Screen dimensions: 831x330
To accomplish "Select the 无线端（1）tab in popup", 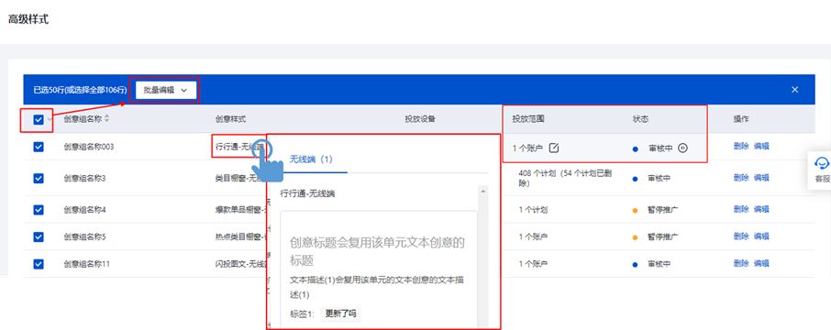I will click(x=311, y=159).
